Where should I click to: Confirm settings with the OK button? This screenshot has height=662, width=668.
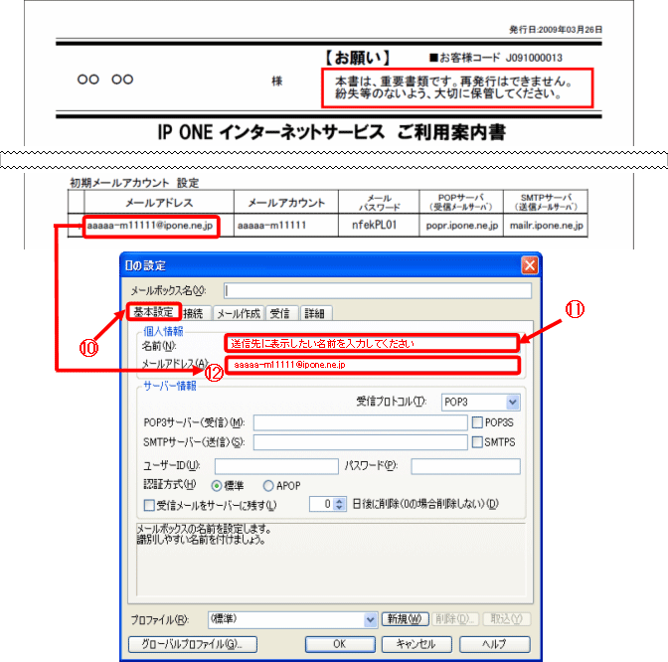[339, 643]
